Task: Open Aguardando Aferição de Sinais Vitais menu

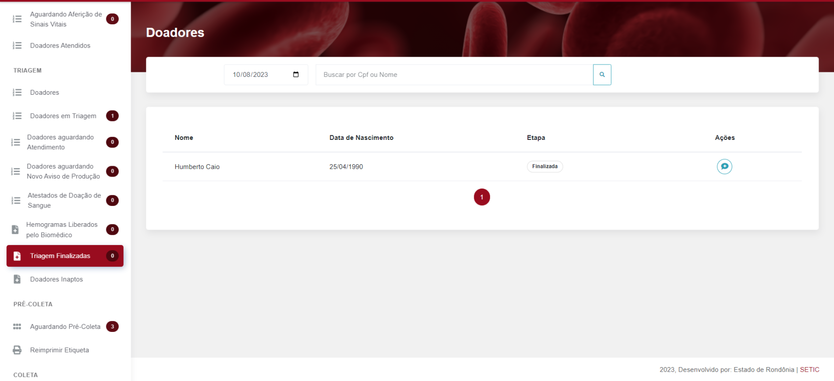Action: (x=65, y=19)
